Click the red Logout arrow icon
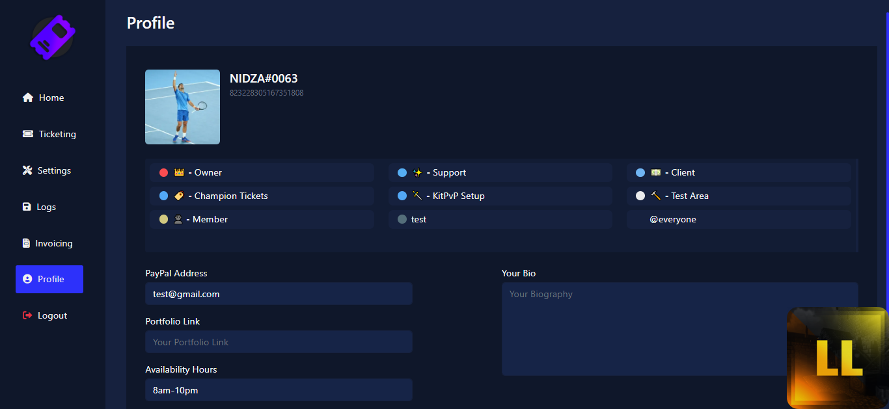The image size is (889, 409). [x=27, y=315]
